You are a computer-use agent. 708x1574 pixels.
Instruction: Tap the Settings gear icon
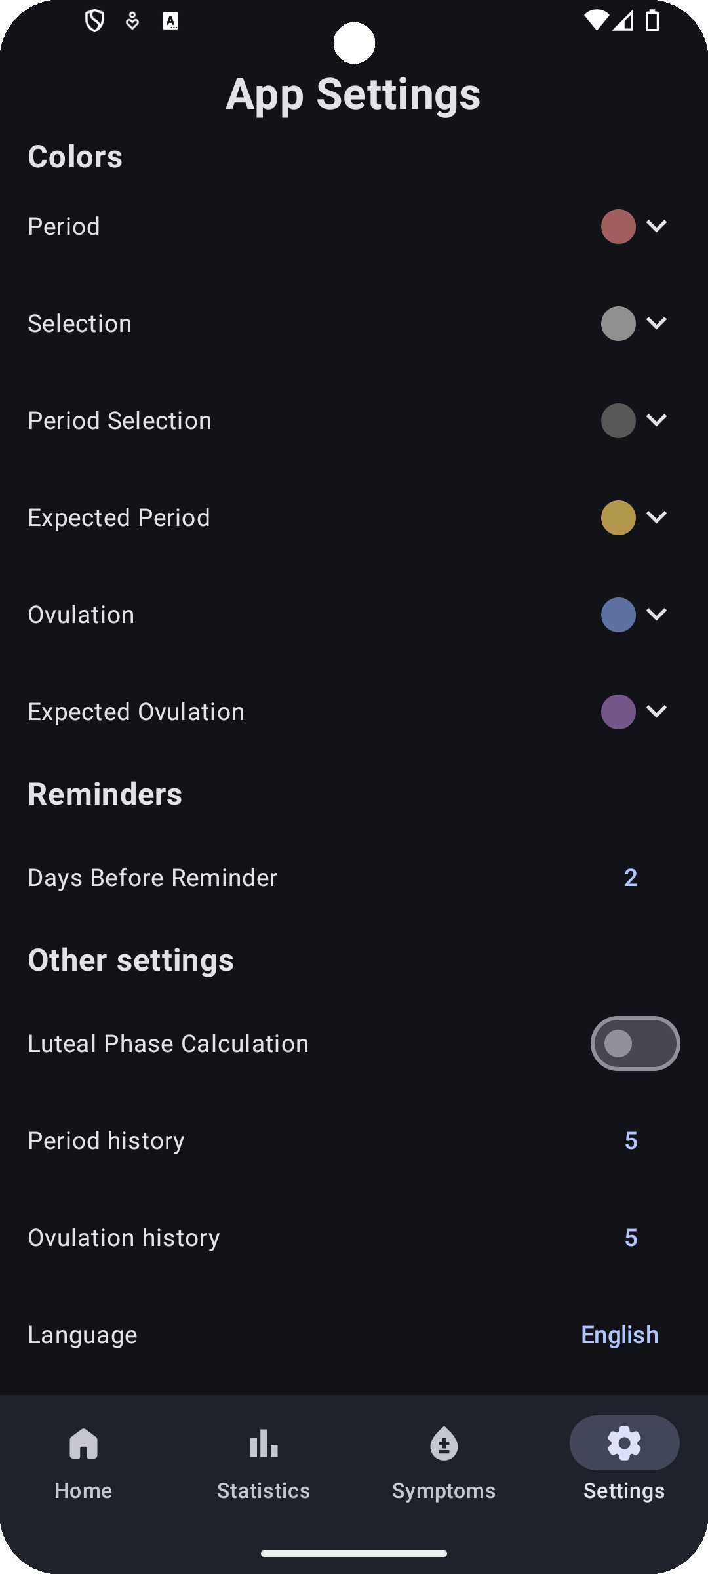click(x=624, y=1443)
